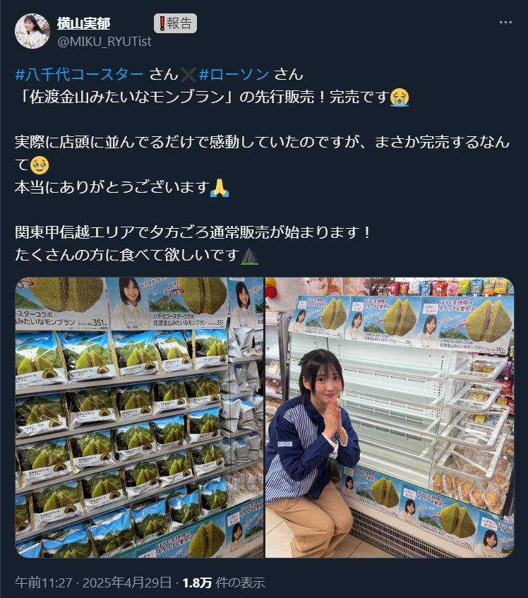Click the mountain emoji at text end
The width and height of the screenshot is (528, 598).
coord(250,255)
